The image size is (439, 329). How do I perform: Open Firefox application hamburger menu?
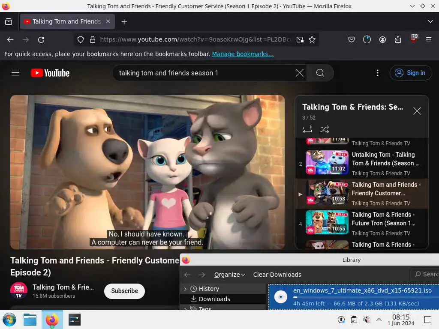point(429,39)
